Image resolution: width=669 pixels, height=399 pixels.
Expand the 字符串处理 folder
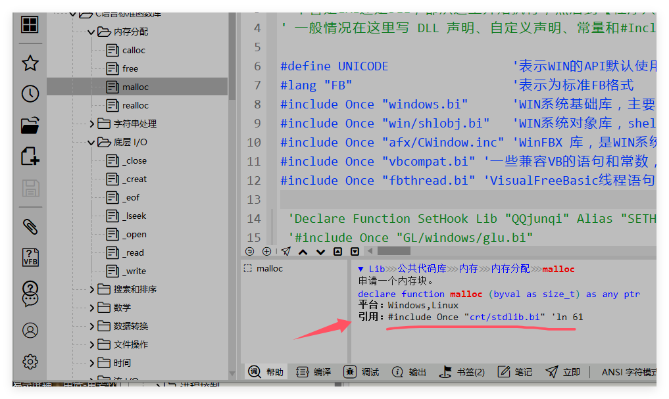click(91, 124)
